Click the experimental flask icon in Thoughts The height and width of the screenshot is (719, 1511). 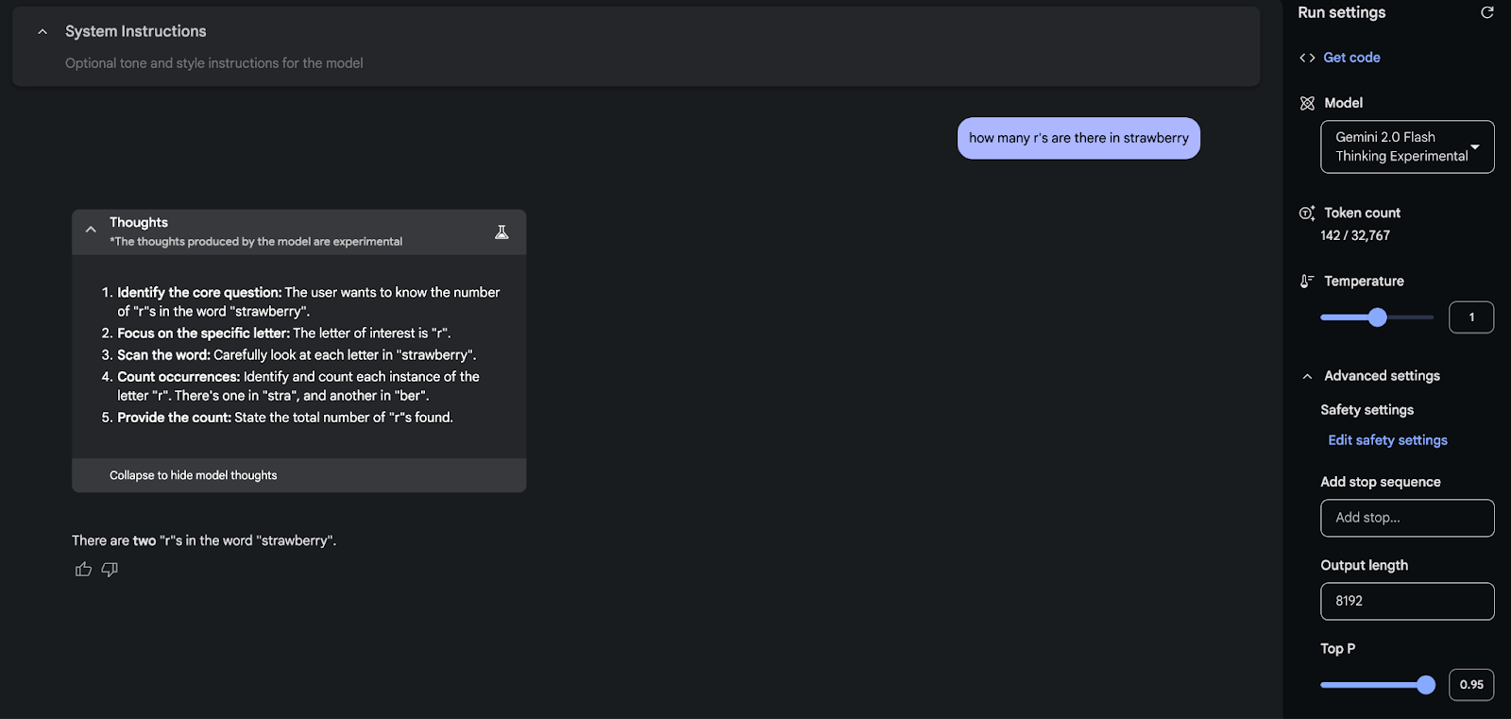tap(501, 232)
